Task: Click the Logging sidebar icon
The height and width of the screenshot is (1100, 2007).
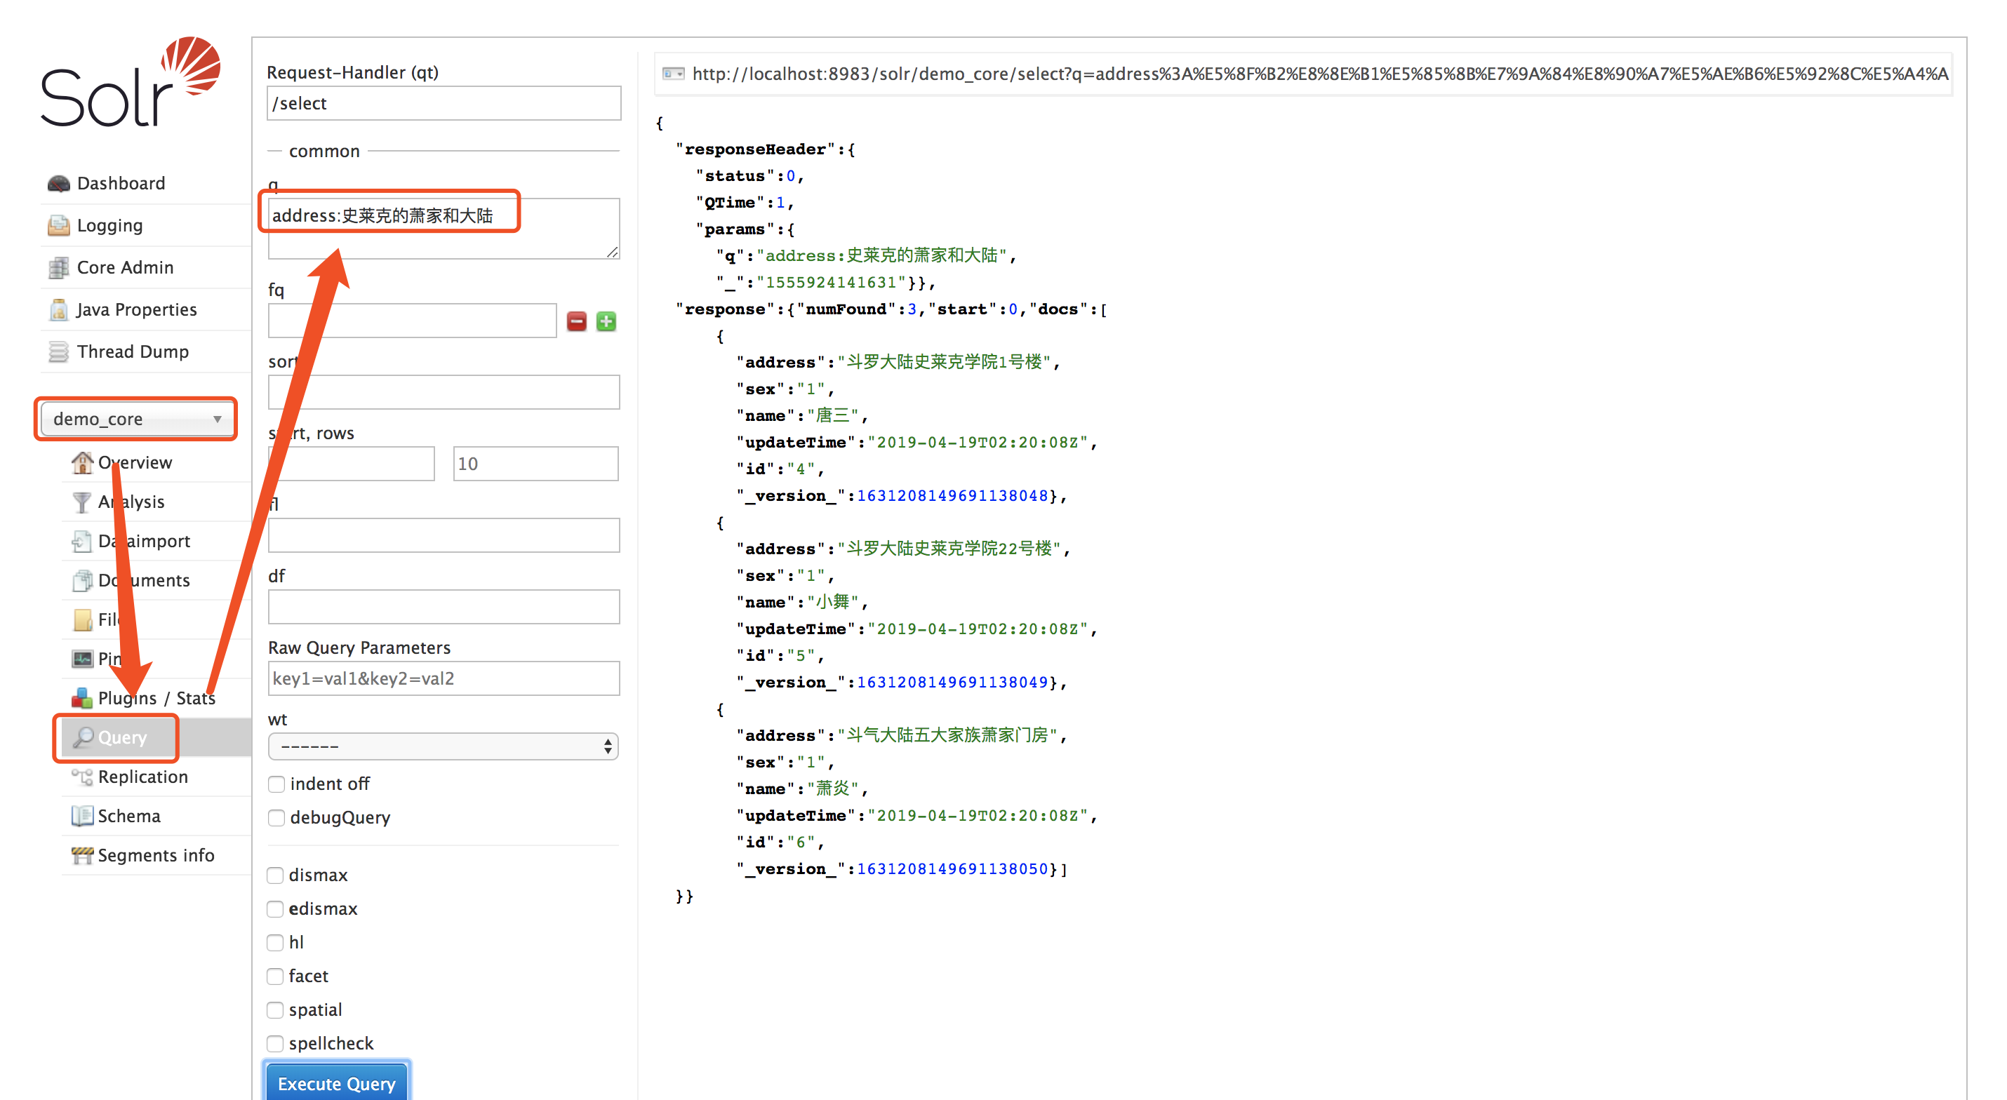Action: pos(58,225)
